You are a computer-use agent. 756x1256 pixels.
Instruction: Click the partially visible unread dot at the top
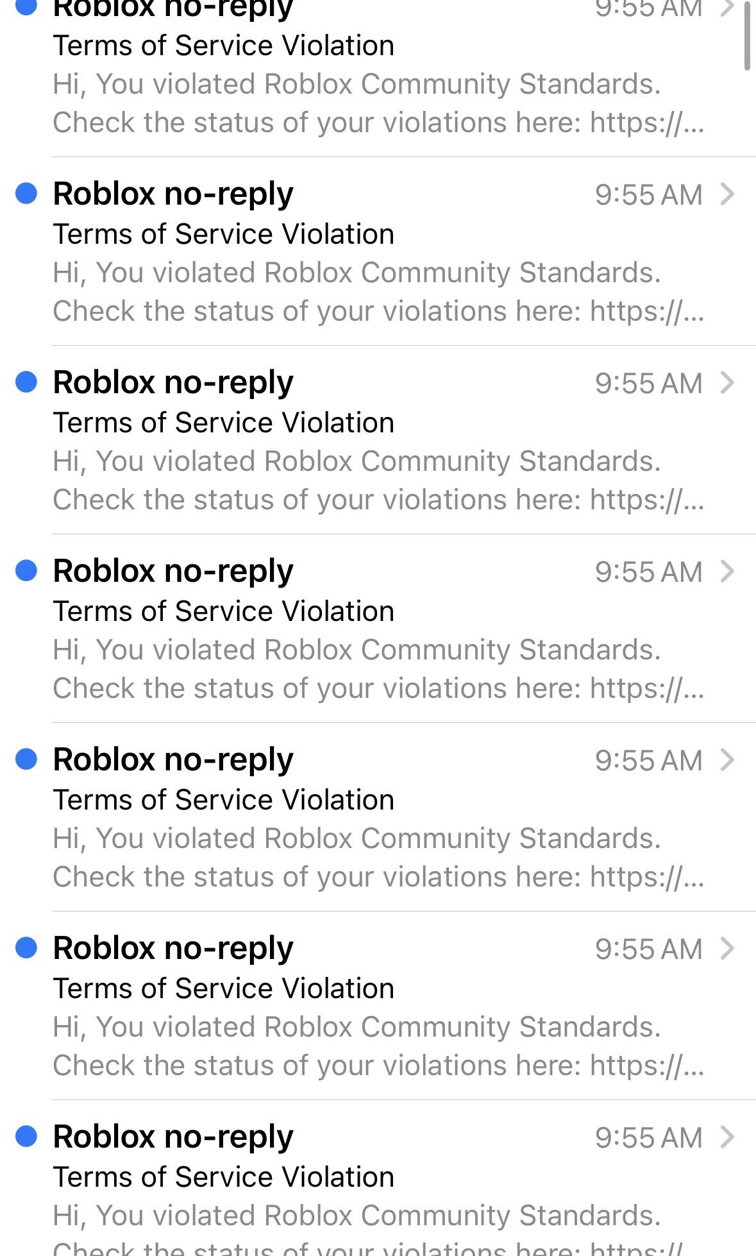[26, 6]
